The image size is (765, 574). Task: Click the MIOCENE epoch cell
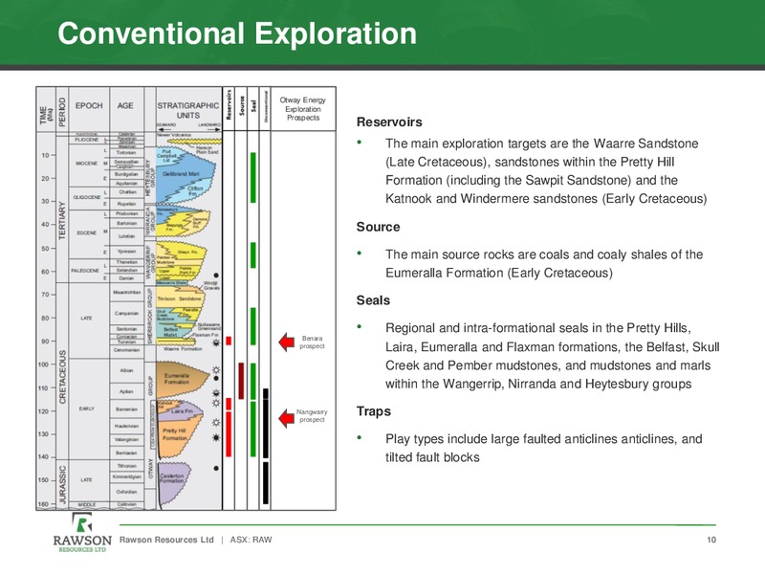tap(86, 164)
